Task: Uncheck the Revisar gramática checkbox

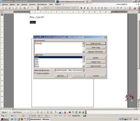Action: [x=35, y=73]
